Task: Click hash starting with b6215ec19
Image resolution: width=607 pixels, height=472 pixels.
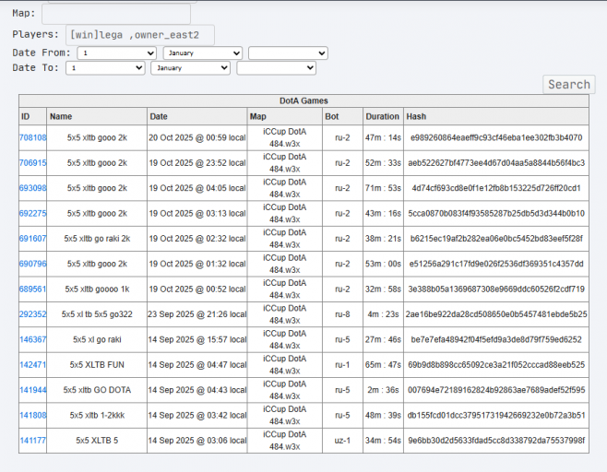Action: point(496,239)
